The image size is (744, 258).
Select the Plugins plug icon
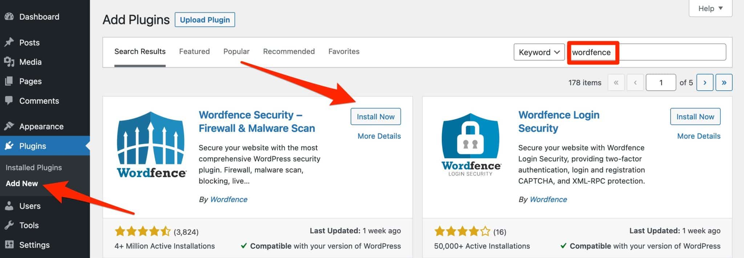tap(9, 146)
